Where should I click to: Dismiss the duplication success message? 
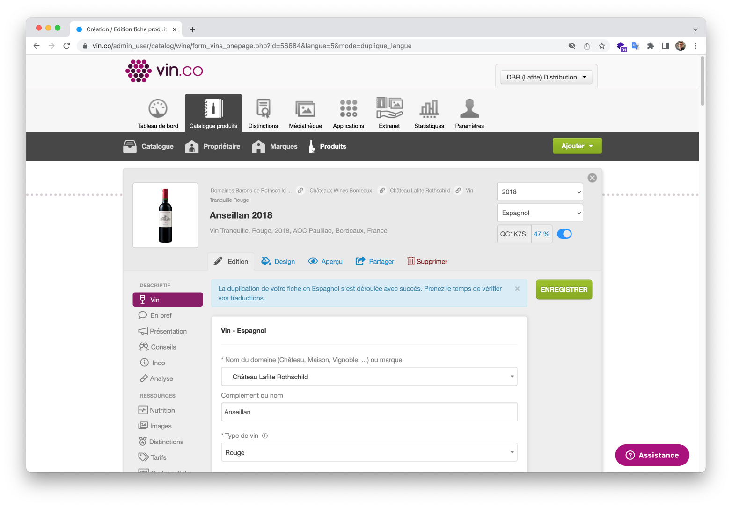517,289
